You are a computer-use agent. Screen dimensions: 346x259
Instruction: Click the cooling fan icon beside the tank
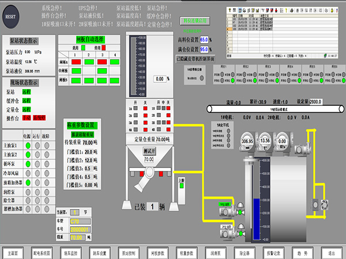pos(324,205)
